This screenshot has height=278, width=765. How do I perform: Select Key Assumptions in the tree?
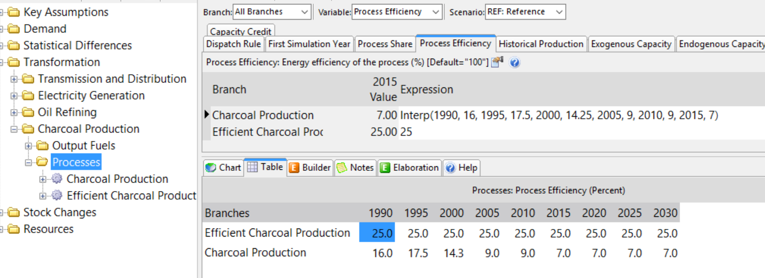(x=66, y=12)
